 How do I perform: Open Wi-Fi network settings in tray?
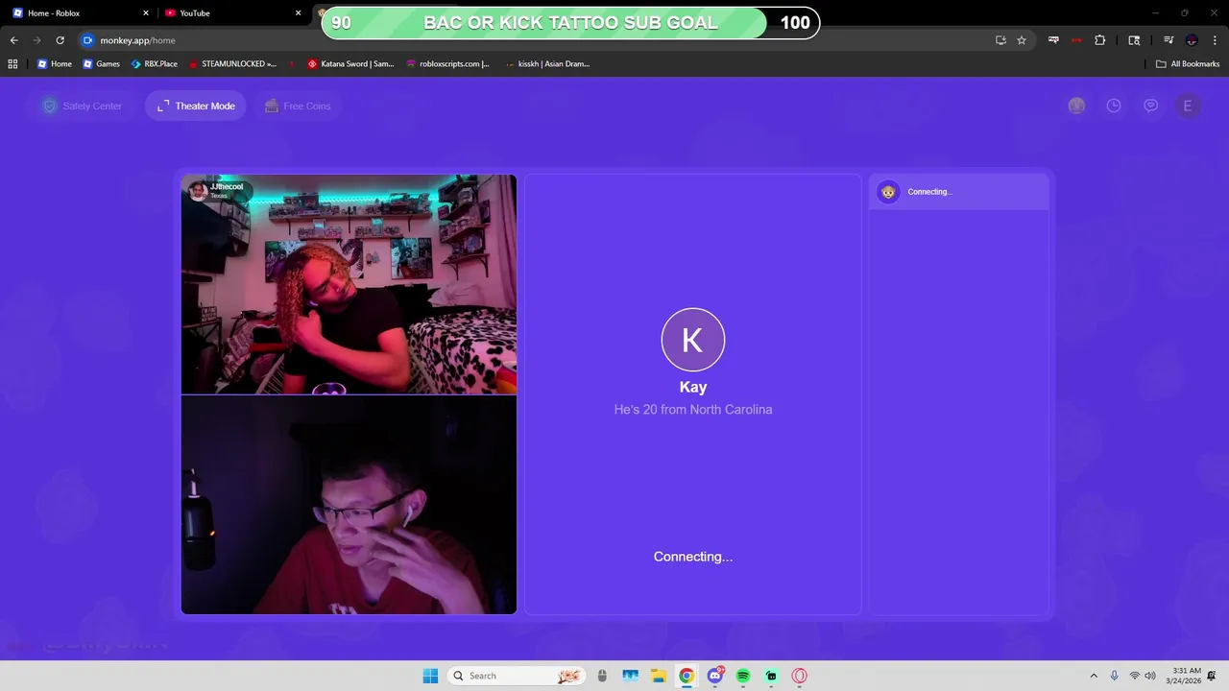click(x=1135, y=676)
